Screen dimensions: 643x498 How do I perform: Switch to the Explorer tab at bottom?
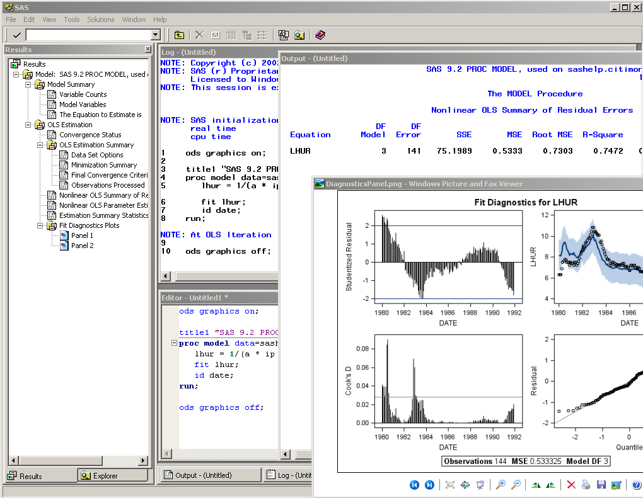tap(113, 476)
